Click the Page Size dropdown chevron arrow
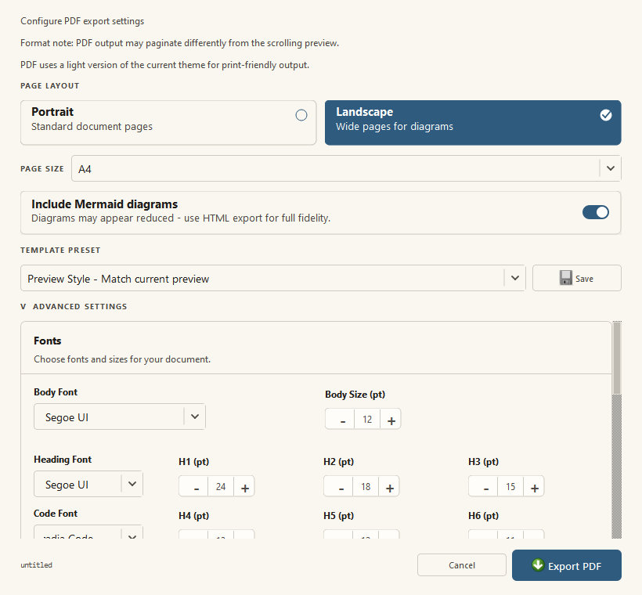Image resolution: width=642 pixels, height=595 pixels. tap(611, 168)
